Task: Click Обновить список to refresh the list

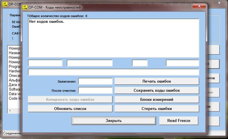Action: tap(70, 109)
